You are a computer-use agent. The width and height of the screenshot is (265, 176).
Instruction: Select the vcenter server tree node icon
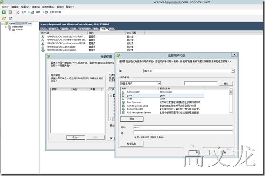6,24
